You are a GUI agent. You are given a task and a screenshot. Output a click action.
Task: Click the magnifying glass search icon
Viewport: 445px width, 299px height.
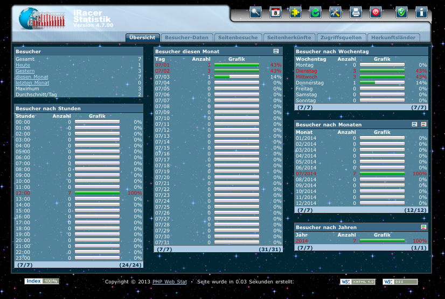[255, 12]
